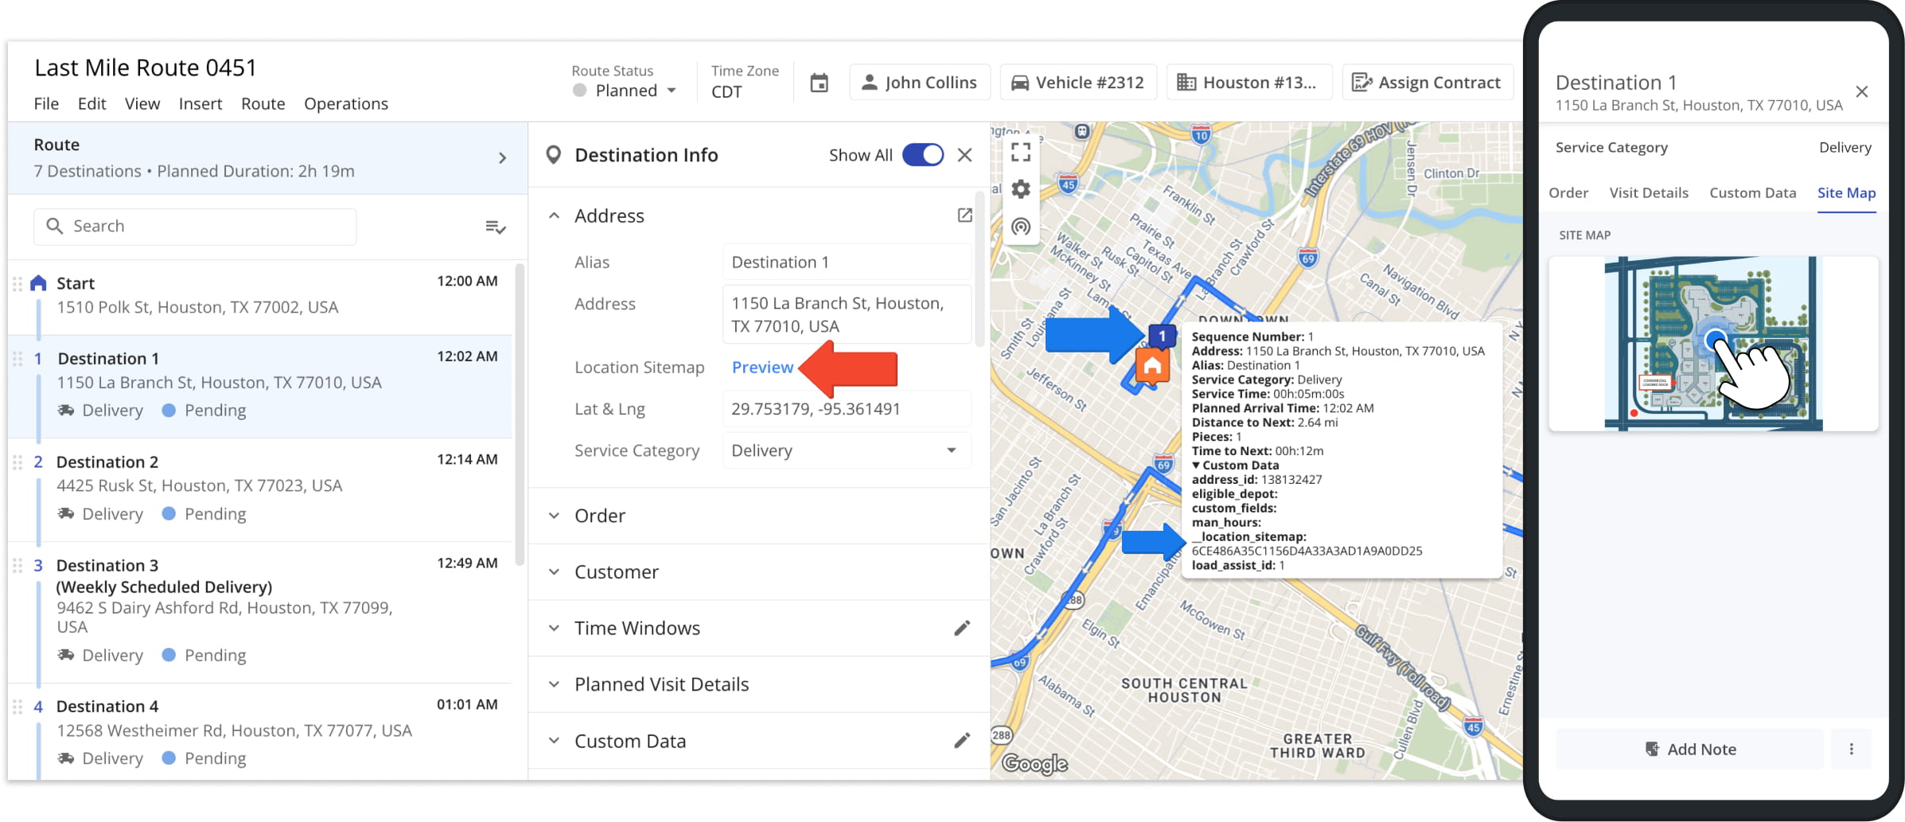Click drag handle of Destination 2 row
The height and width of the screenshot is (822, 1905).
[18, 462]
